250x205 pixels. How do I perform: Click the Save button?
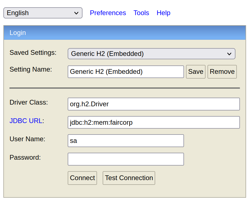pos(196,72)
